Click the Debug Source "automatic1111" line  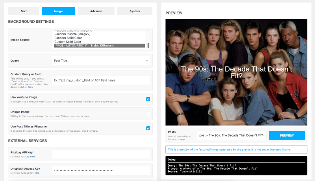point(185,172)
